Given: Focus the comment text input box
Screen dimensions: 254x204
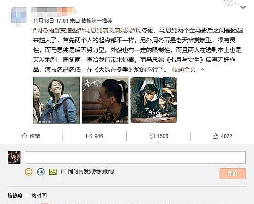Looking at the screenshot, I should 135,157.
